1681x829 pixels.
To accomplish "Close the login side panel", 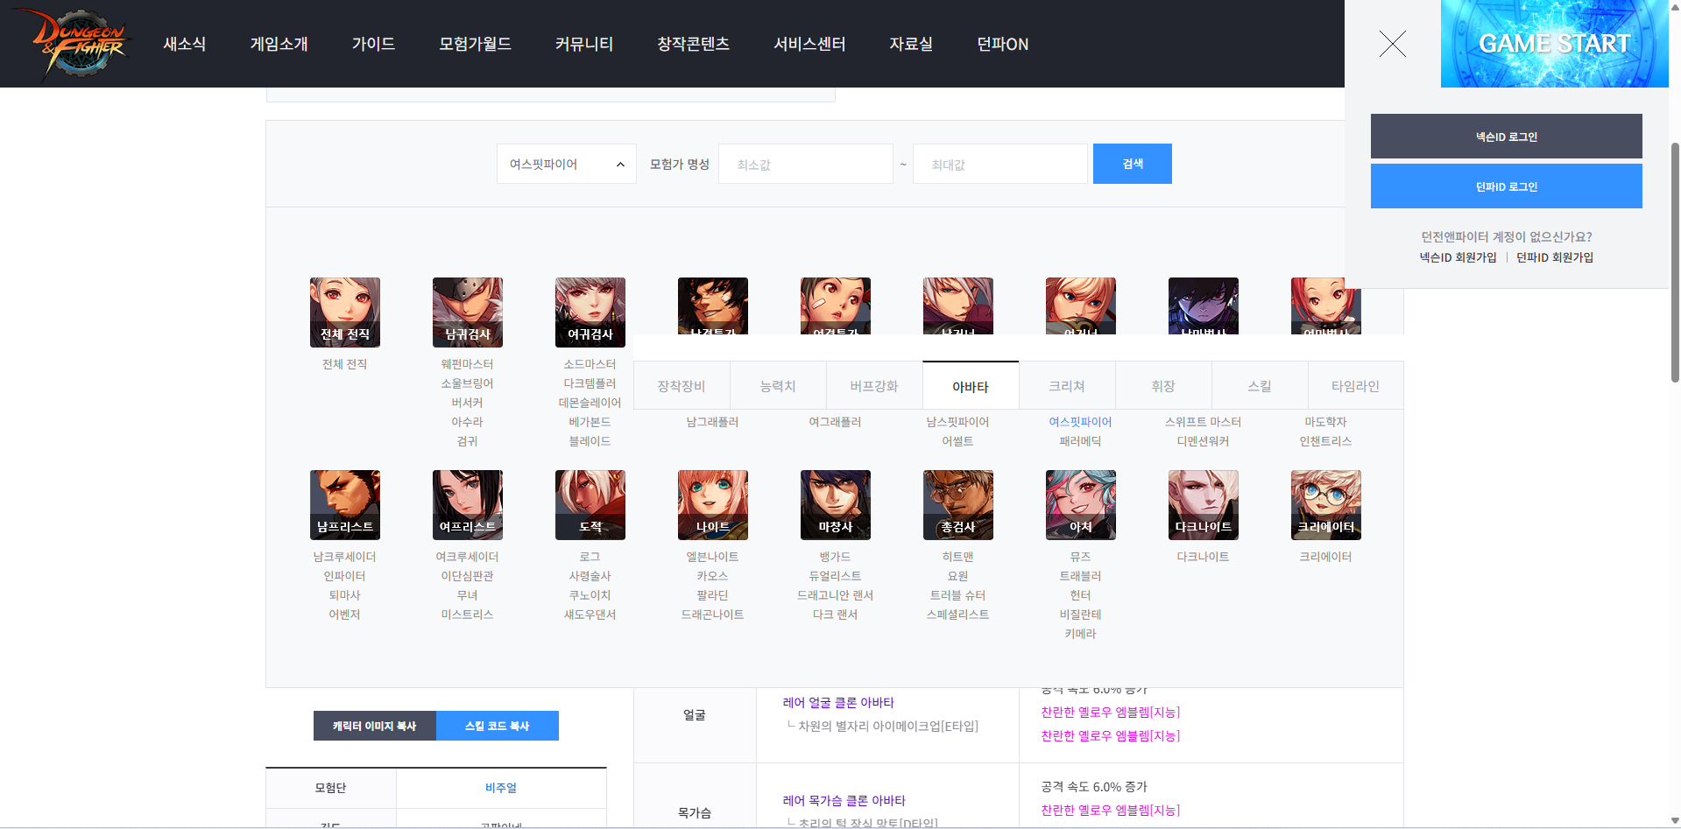I will pyautogui.click(x=1392, y=44).
